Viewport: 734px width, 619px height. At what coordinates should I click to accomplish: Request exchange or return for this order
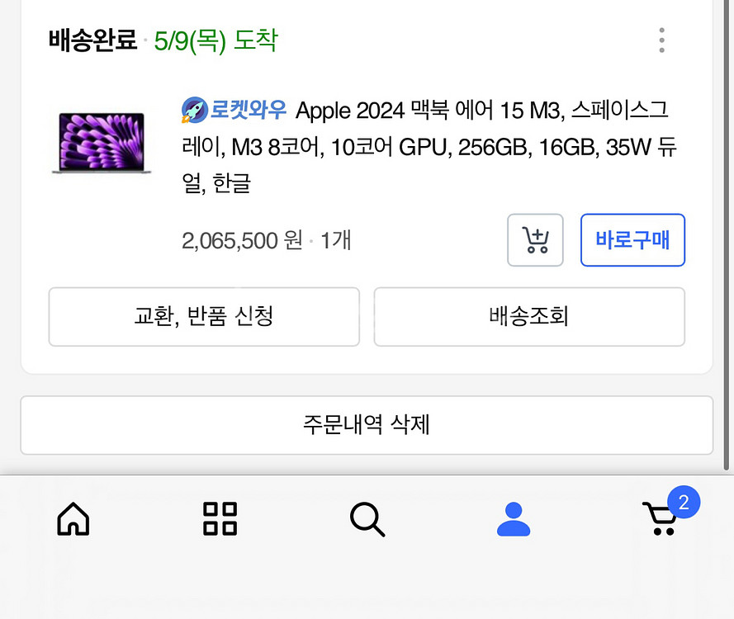pos(204,316)
